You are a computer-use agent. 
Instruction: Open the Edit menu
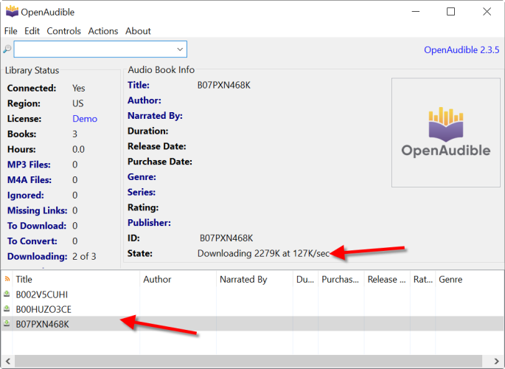point(32,31)
